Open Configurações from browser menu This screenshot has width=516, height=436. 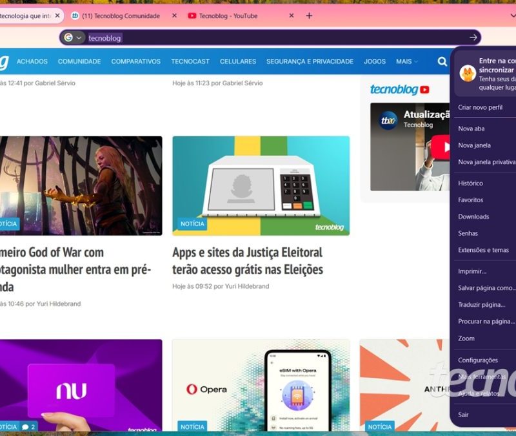coord(478,360)
